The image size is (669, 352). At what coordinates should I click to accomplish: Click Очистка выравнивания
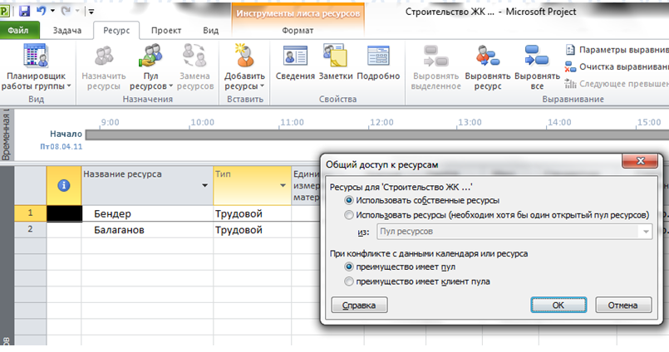point(617,67)
